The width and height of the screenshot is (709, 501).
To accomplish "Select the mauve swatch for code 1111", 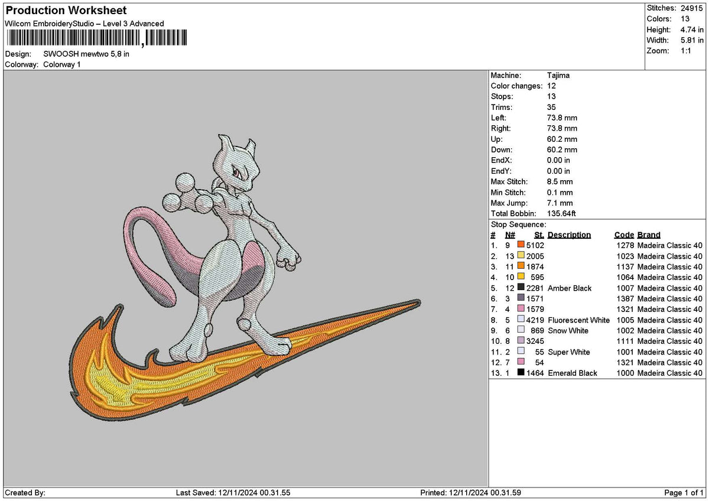I will [x=521, y=341].
